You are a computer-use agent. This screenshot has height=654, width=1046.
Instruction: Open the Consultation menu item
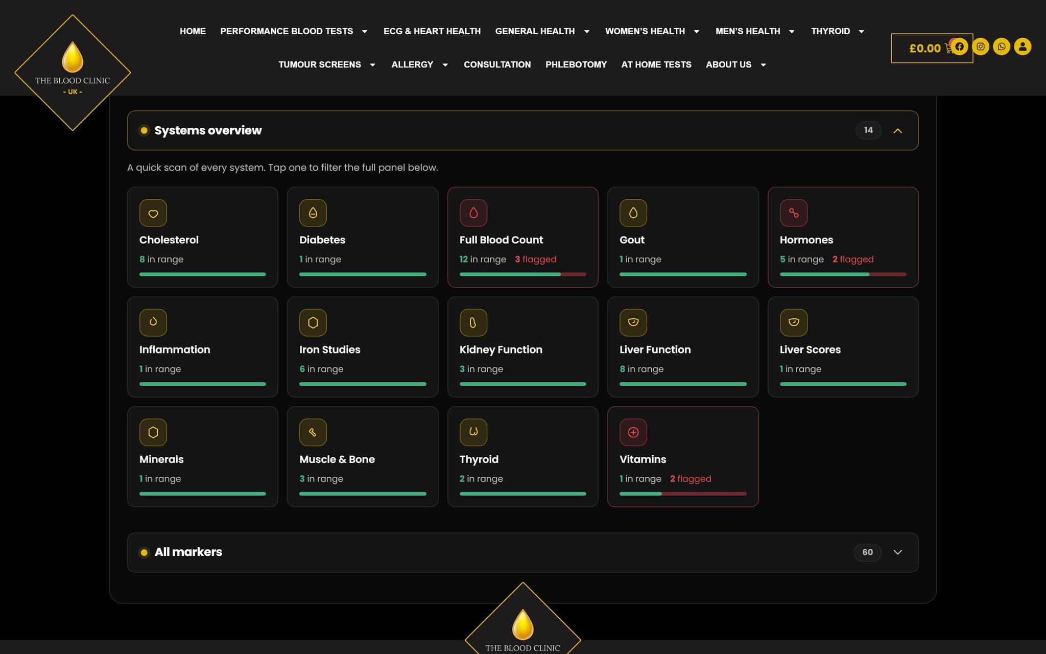(497, 64)
